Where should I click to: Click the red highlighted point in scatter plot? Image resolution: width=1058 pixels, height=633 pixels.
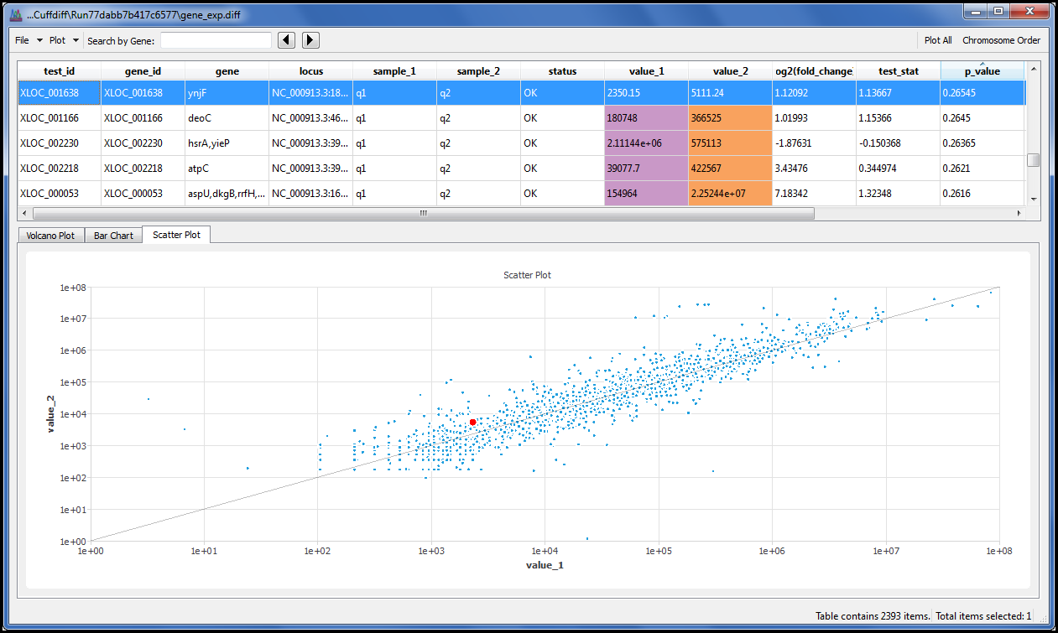coord(473,423)
